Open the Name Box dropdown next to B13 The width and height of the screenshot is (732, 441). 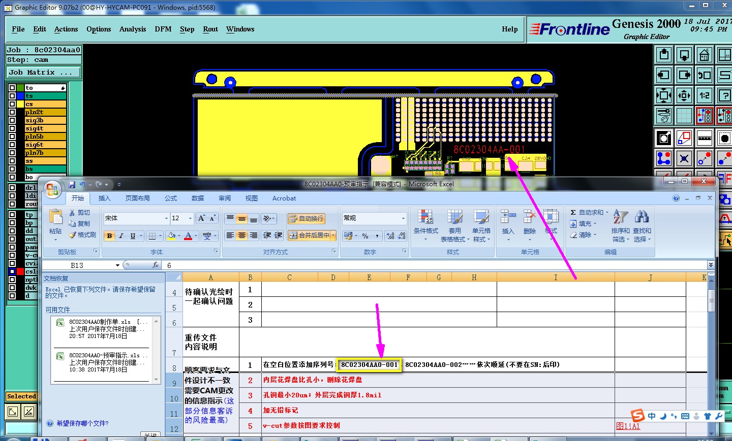click(117, 265)
